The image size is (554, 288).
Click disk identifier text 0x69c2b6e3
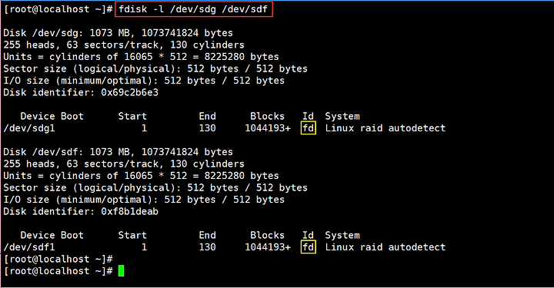click(130, 92)
